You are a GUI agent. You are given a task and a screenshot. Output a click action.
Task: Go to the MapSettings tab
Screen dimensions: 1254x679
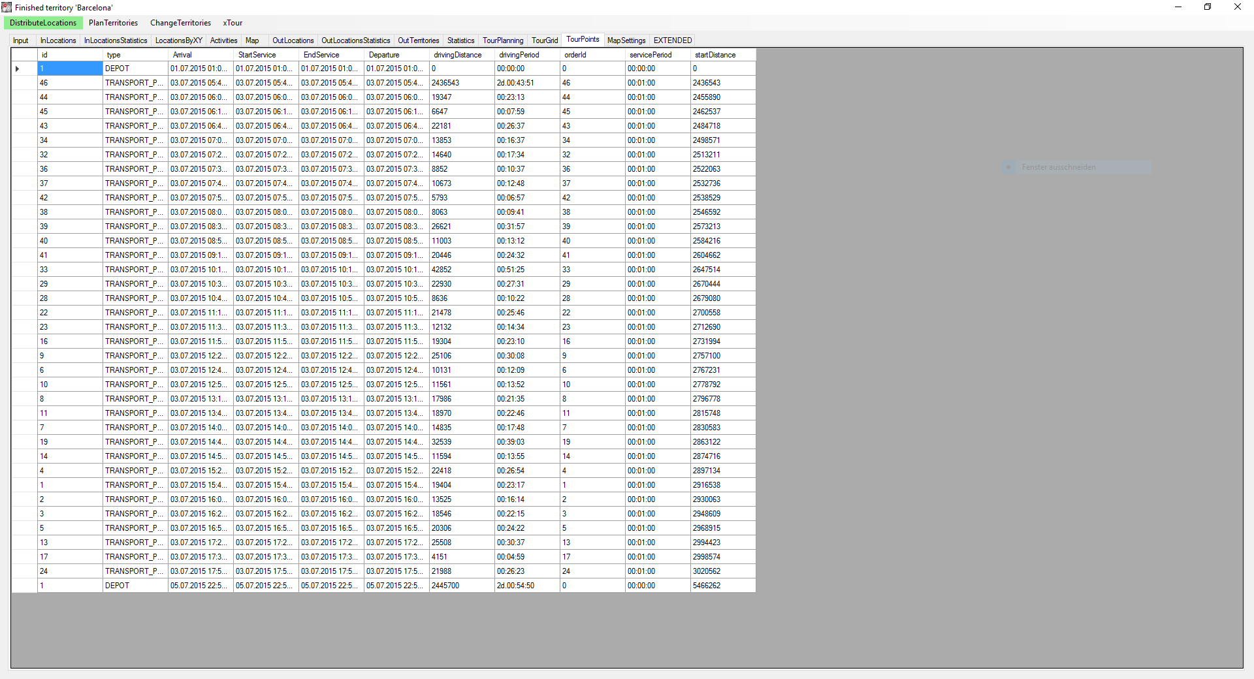point(626,40)
